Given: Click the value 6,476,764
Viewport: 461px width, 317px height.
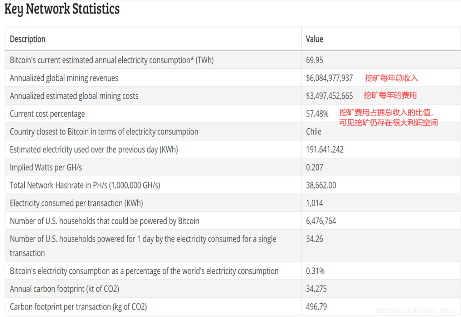Looking at the screenshot, I should 321,221.
